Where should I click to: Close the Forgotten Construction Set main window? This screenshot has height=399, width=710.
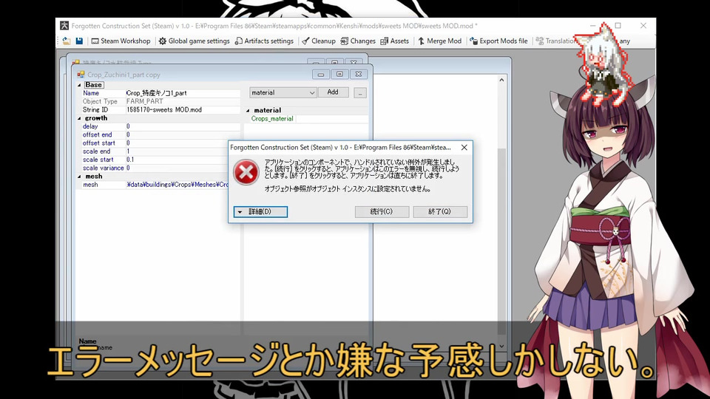643,26
